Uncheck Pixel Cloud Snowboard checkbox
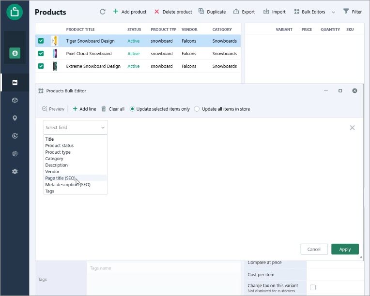 (41, 54)
